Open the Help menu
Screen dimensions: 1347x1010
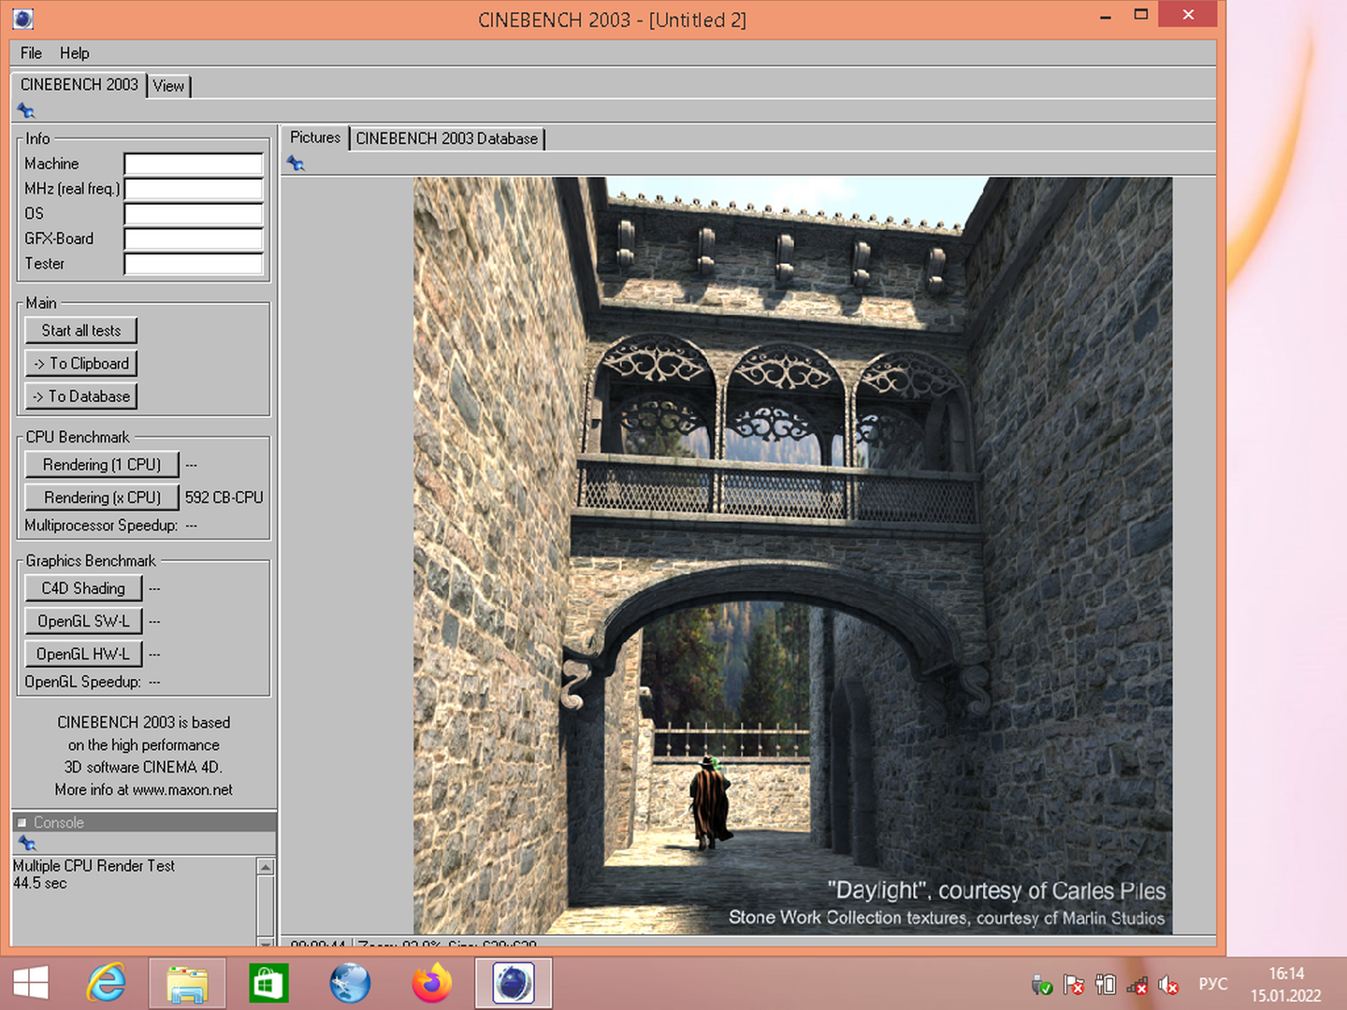pos(75,53)
